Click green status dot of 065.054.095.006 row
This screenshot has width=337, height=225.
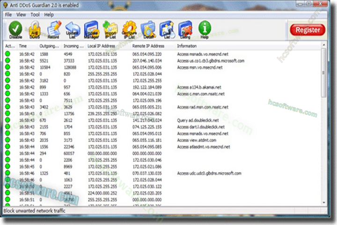[x=7, y=67]
